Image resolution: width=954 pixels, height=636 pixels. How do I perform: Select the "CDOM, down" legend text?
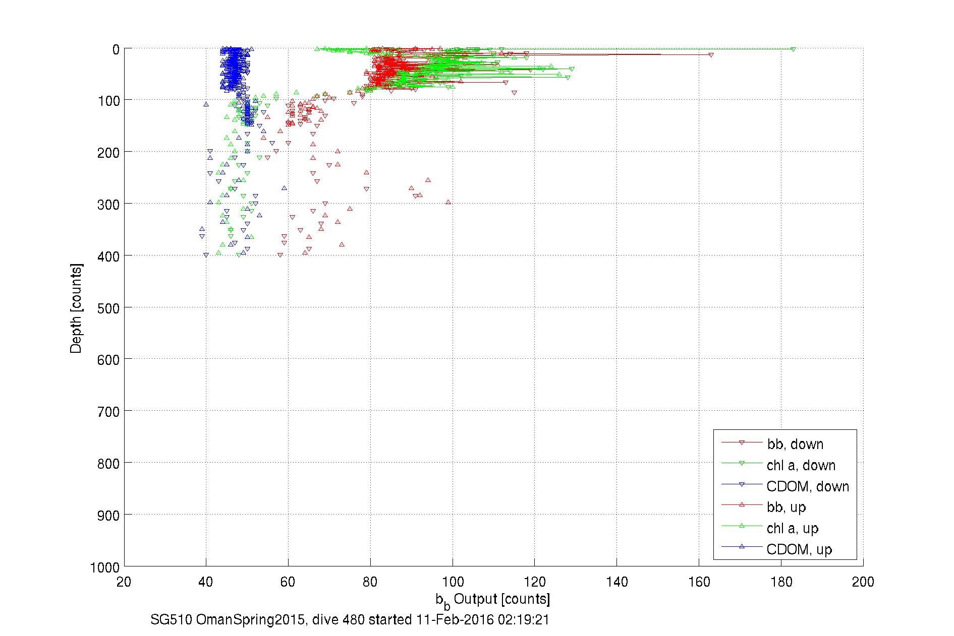pyautogui.click(x=808, y=486)
